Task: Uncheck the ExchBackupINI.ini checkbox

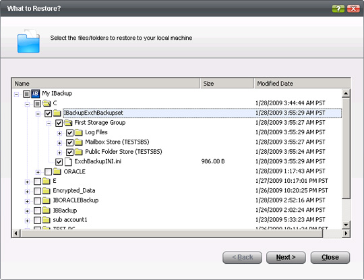Action: [x=59, y=162]
